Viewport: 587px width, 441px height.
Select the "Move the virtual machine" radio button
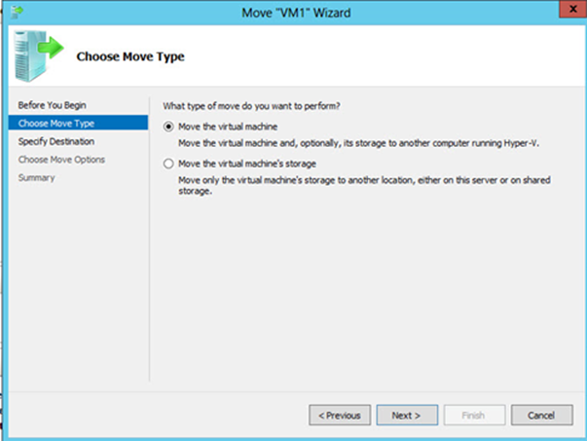click(170, 127)
